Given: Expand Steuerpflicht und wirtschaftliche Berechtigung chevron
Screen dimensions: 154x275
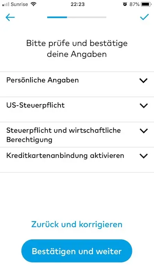Looking at the screenshot, I should coord(143,131).
